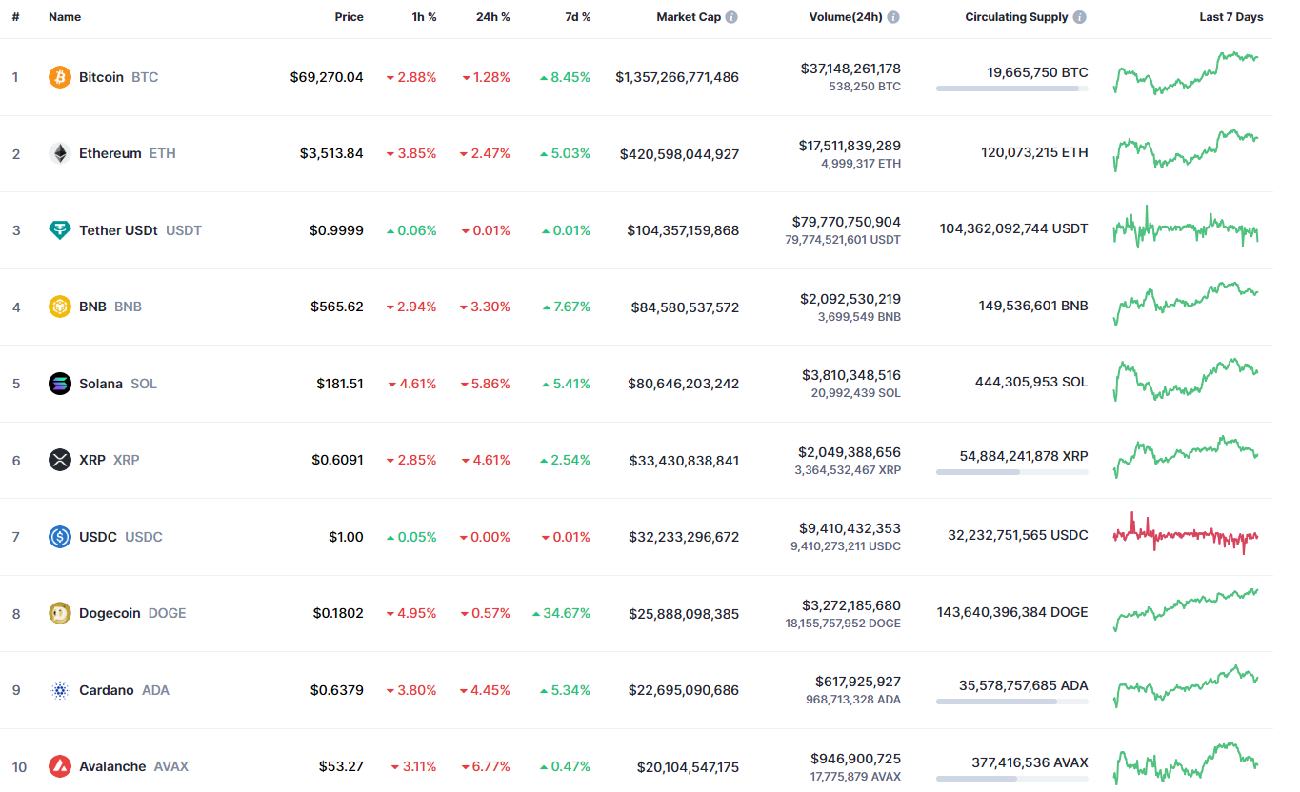The height and width of the screenshot is (792, 1300).
Task: Click the Avalanche logo icon
Action: point(60,766)
